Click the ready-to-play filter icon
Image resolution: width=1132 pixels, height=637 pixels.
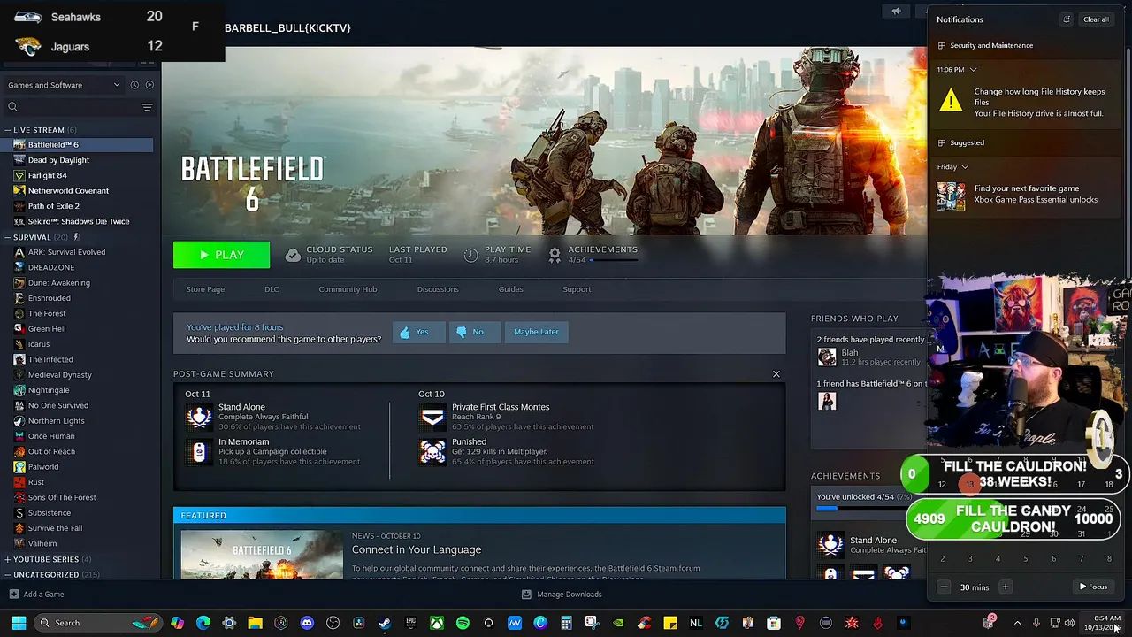pyautogui.click(x=149, y=85)
